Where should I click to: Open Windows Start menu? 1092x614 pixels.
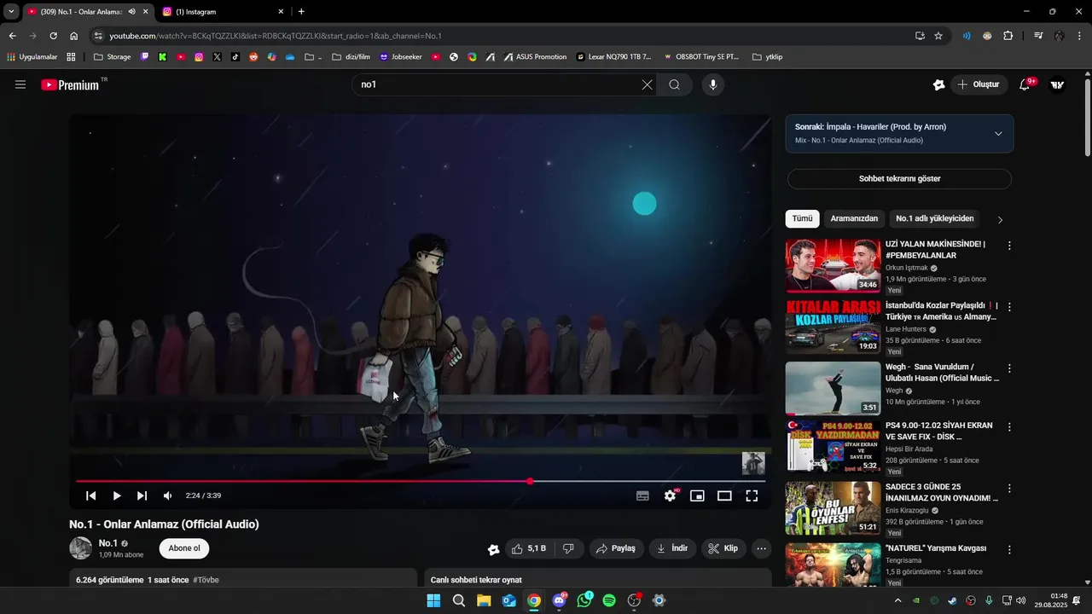[433, 600]
